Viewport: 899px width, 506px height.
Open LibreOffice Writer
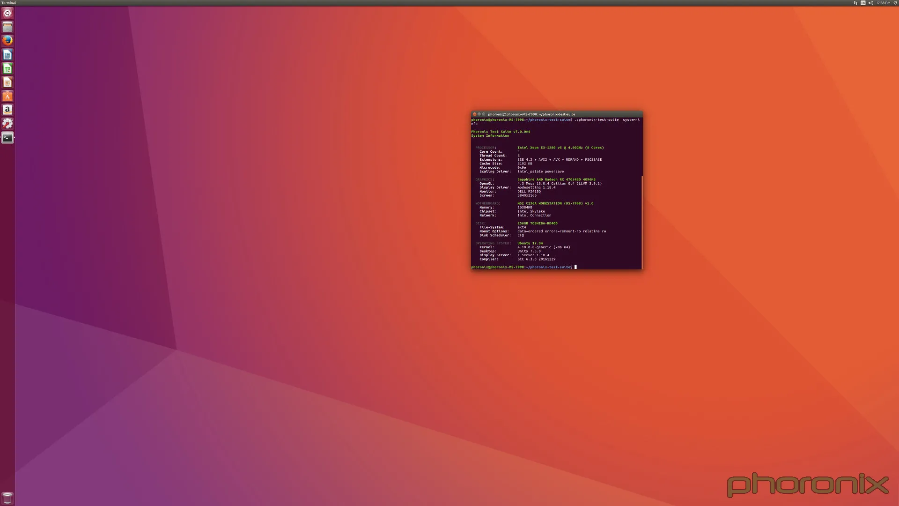pyautogui.click(x=7, y=55)
